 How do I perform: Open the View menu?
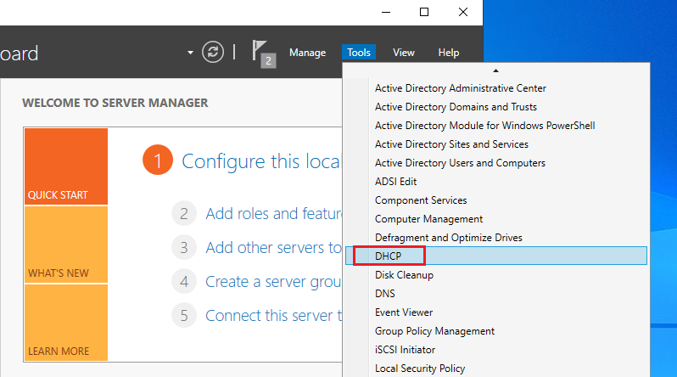404,53
